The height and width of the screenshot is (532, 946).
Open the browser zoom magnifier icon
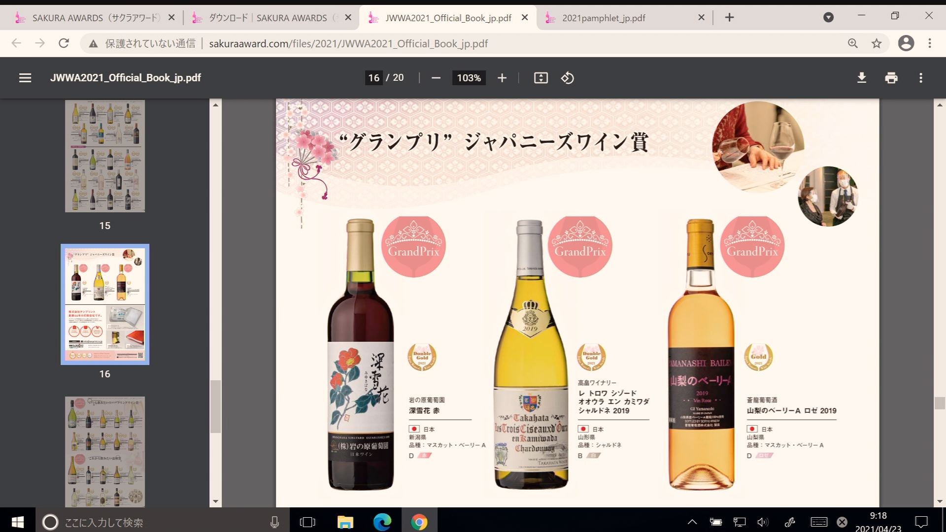click(853, 43)
